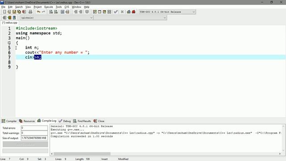Screen dimensions: 286x161
Task: Open the Execute menu
Action: pos(49,7)
